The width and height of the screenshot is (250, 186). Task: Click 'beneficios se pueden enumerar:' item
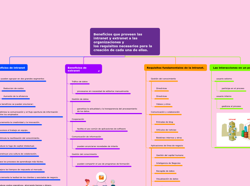[18, 104]
